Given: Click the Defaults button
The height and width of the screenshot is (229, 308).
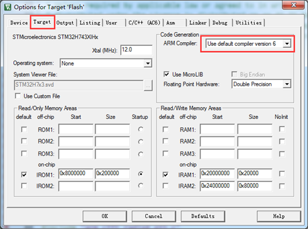Looking at the screenshot, I should coord(203,216).
